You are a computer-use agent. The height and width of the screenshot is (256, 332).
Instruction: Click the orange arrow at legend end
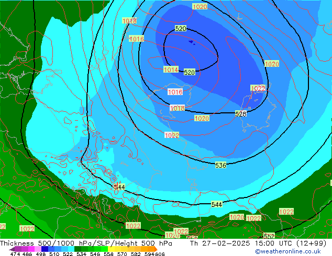tap(156, 249)
